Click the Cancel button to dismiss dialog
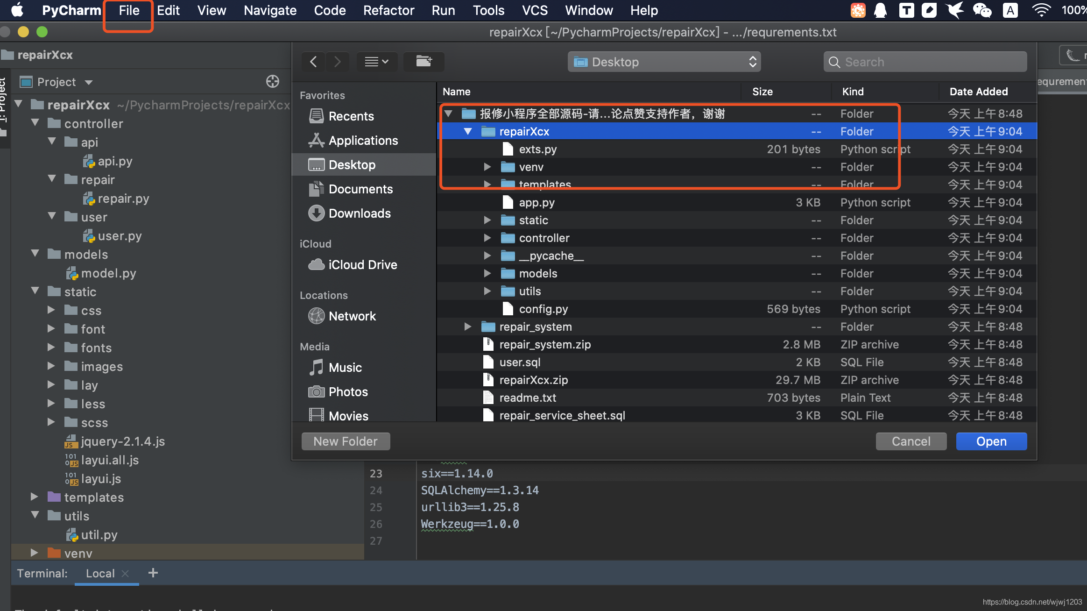The image size is (1087, 611). pyautogui.click(x=911, y=440)
